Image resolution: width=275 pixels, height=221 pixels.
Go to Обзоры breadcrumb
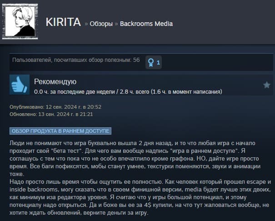(x=101, y=24)
